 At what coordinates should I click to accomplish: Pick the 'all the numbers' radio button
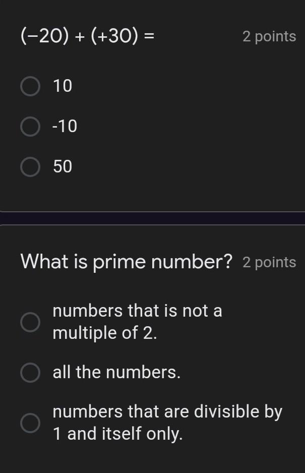[30, 373]
